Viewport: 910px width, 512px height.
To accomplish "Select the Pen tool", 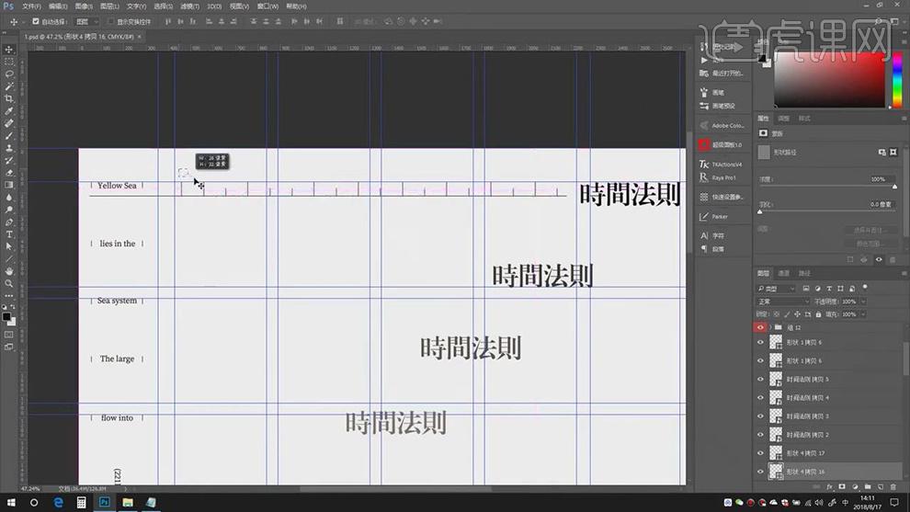I will click(x=8, y=222).
